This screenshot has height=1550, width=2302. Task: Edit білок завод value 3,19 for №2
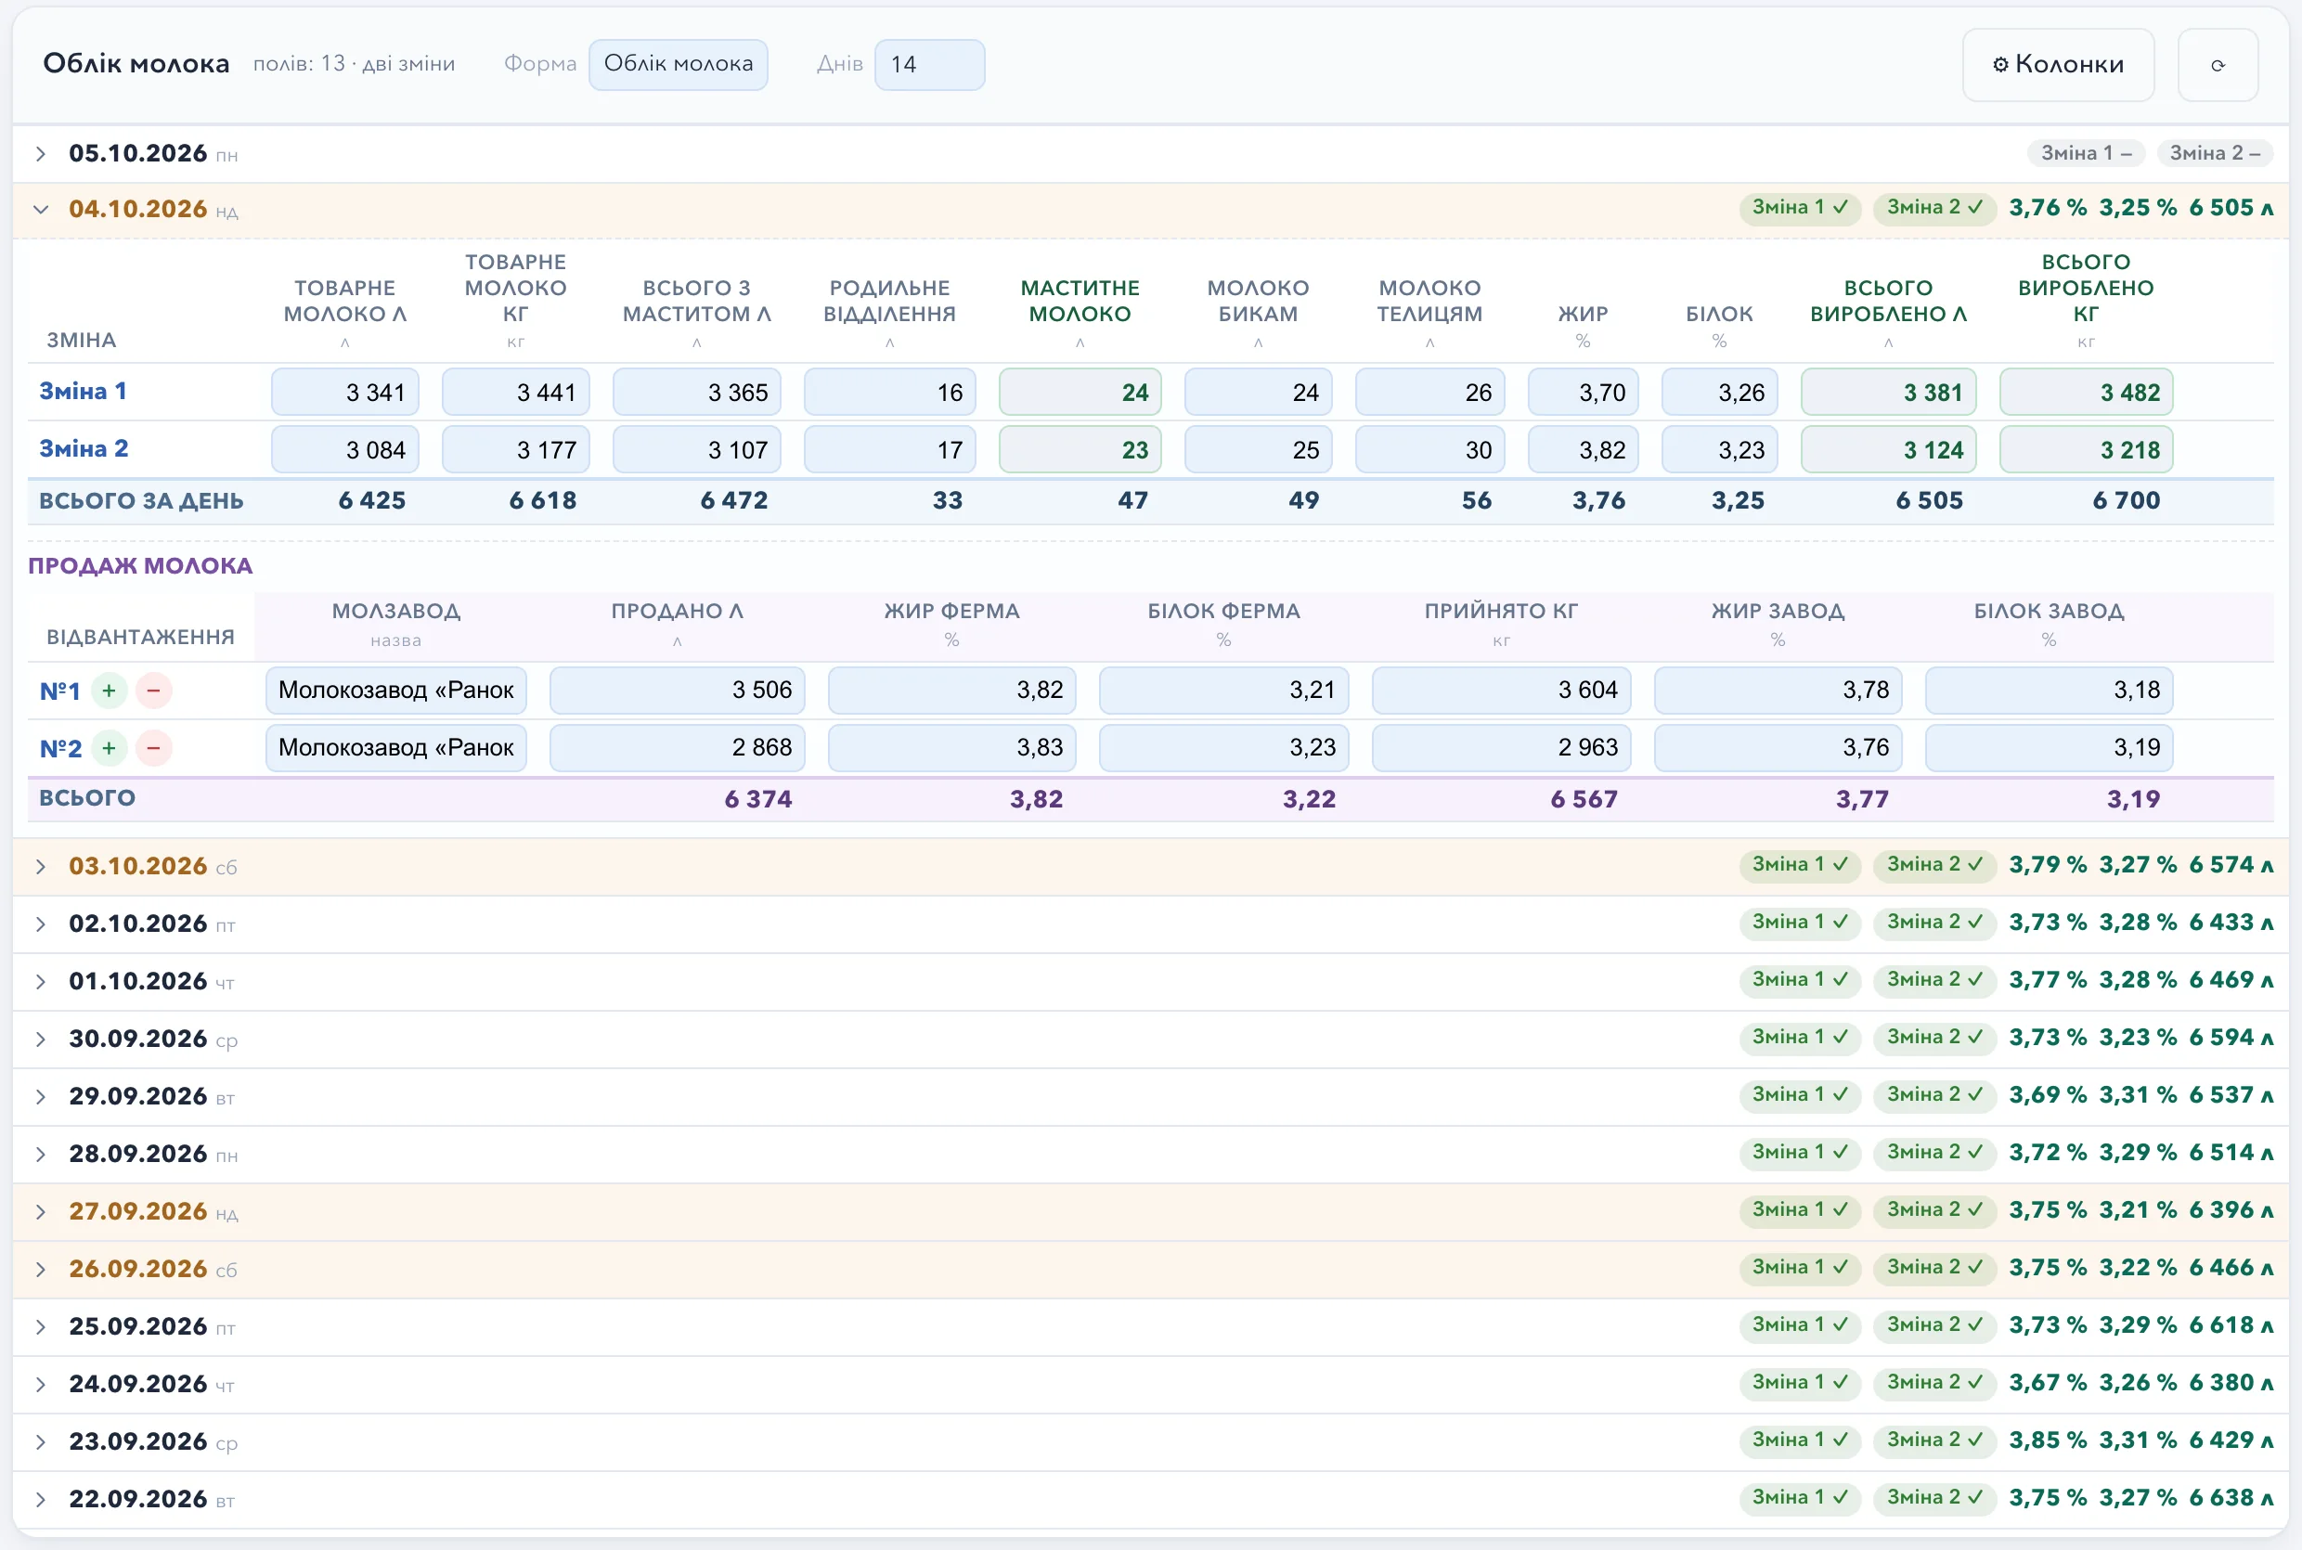[x=2049, y=747]
